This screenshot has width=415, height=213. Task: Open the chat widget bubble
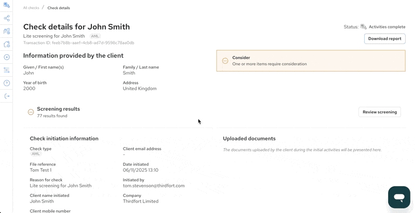[399, 197]
